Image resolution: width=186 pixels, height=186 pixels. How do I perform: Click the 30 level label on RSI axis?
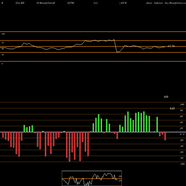click(x=3, y=55)
